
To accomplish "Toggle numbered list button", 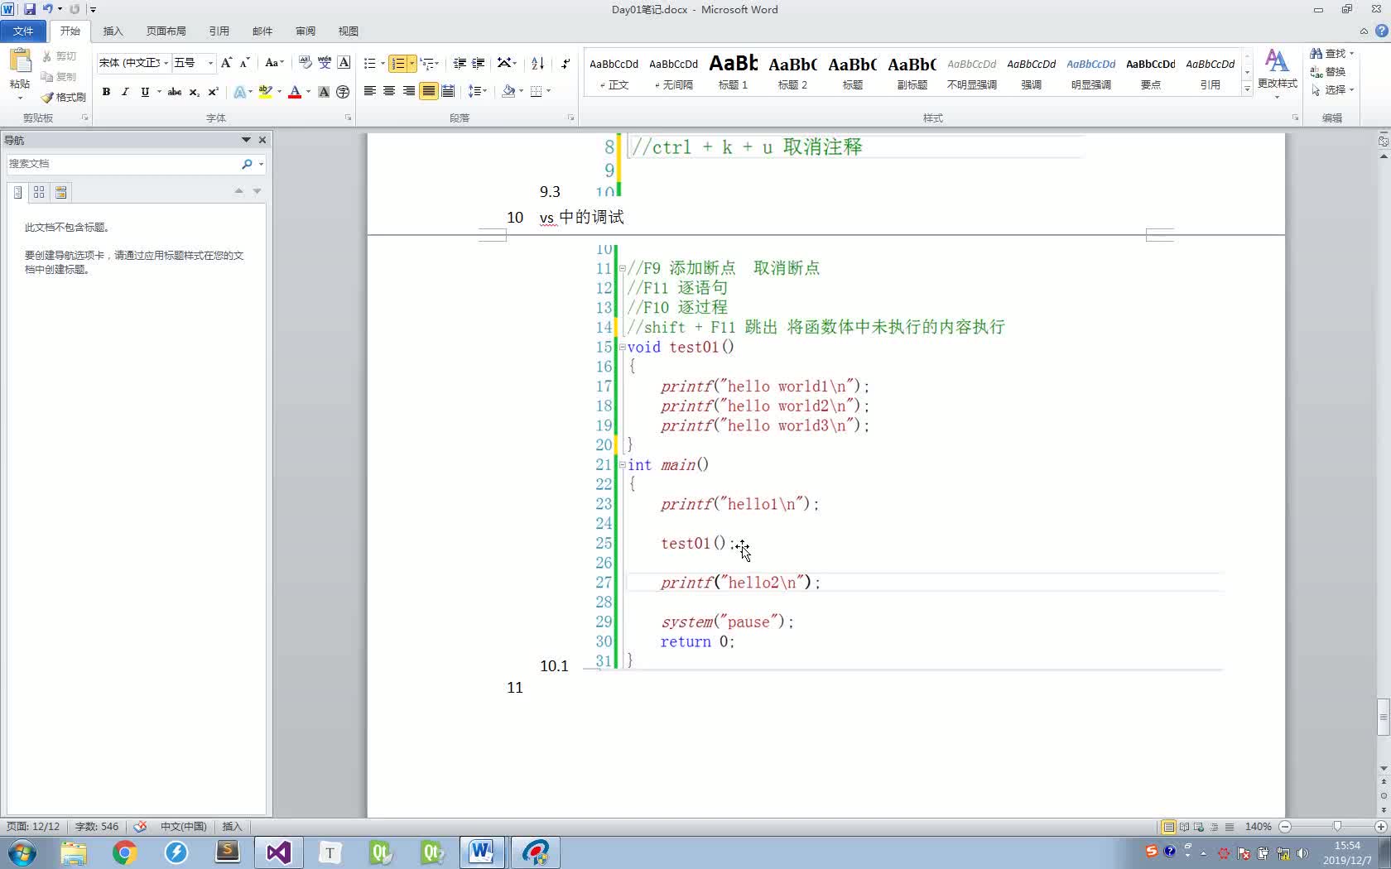I will (398, 63).
